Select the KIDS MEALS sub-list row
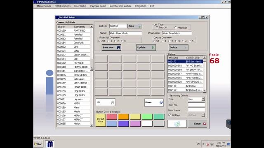Image resolution: width=264 pixels, height=148 pixels. (x=73, y=75)
